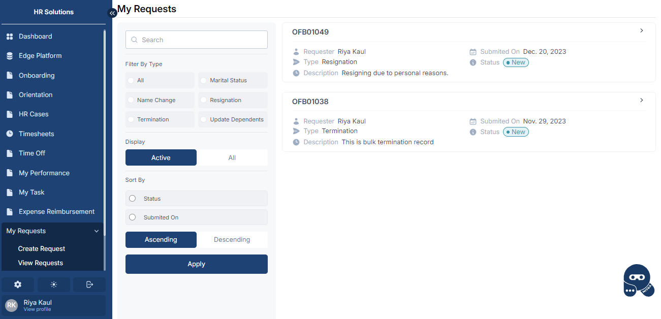Click the sidebar vertical scrollbar
661x319 pixels.
click(x=105, y=132)
